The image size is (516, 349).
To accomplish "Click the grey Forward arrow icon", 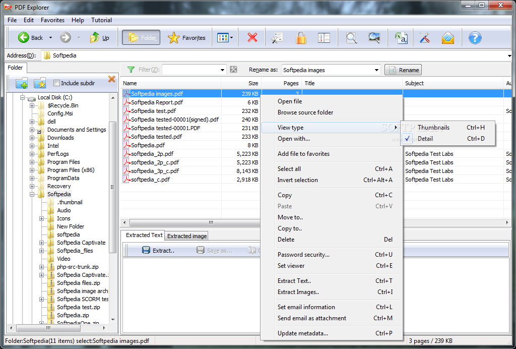I will (x=66, y=37).
